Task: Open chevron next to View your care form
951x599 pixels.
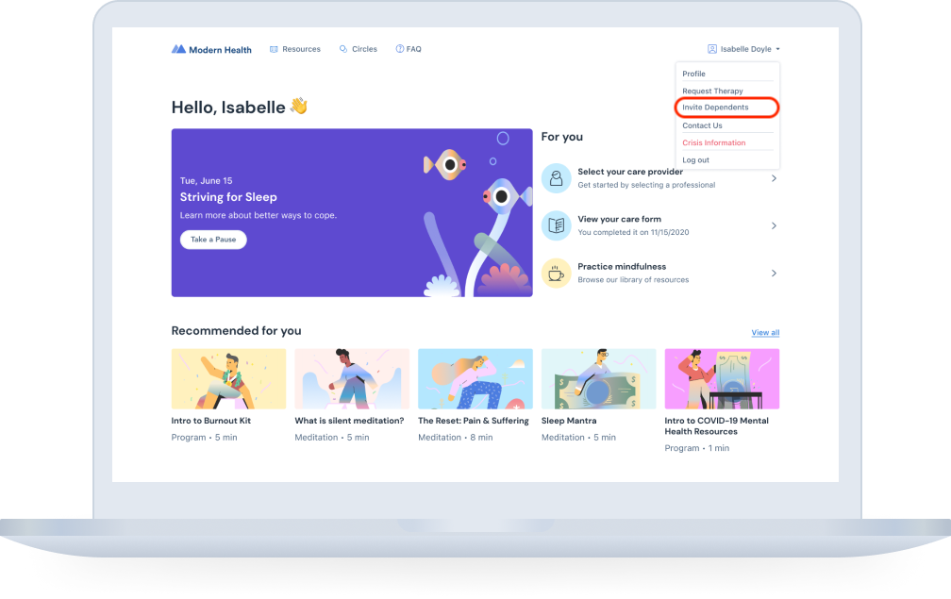Action: click(x=774, y=225)
